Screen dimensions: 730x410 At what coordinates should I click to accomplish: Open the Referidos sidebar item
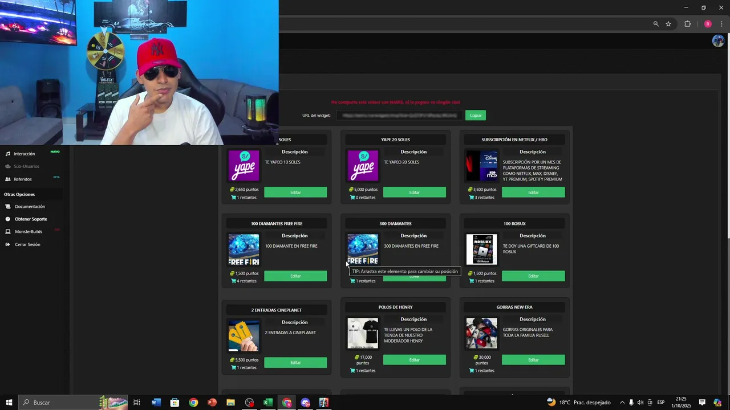23,179
